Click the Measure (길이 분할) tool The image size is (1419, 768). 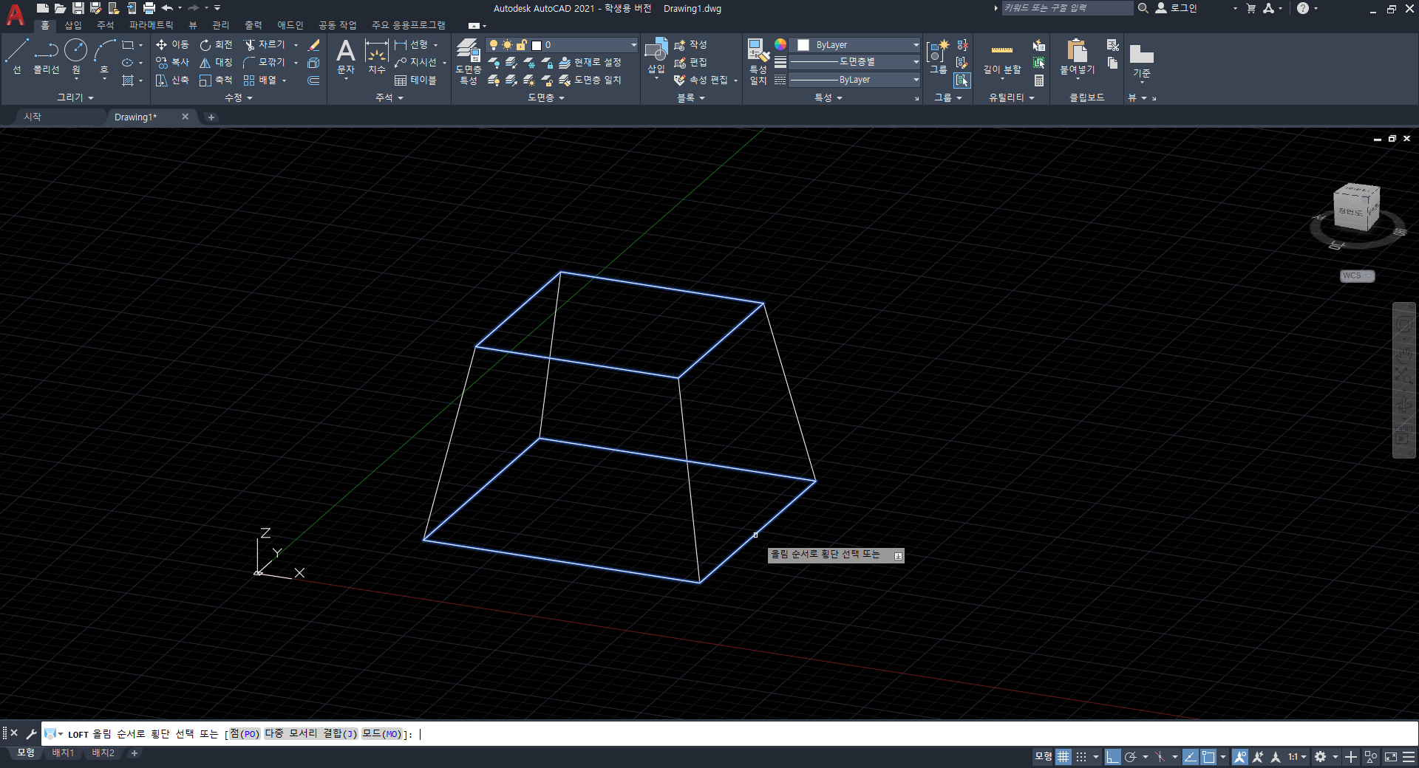coord(1002,58)
